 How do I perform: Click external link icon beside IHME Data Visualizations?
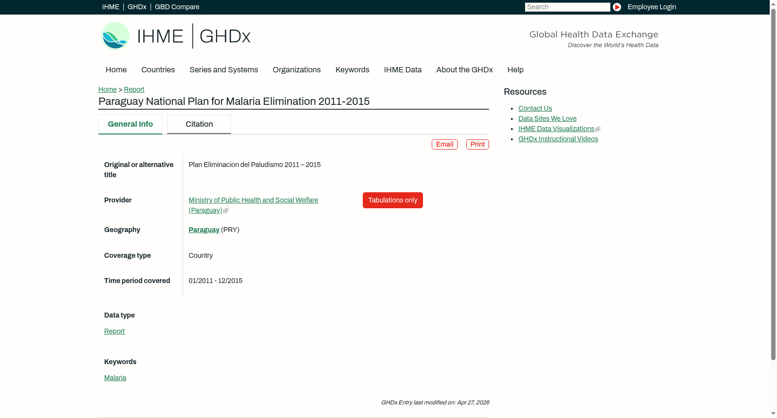click(x=598, y=129)
